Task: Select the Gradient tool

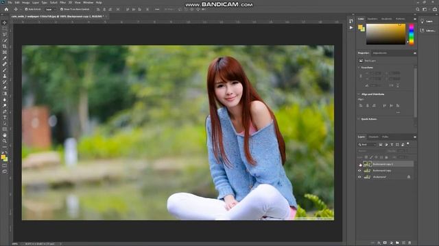Action: pos(5,94)
